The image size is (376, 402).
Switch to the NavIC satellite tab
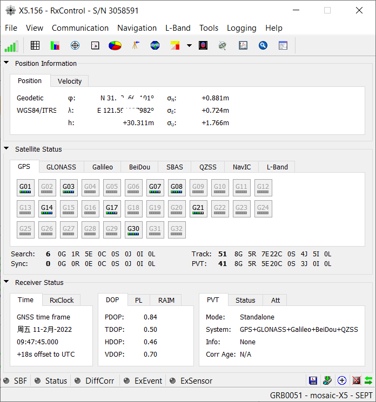tap(241, 167)
